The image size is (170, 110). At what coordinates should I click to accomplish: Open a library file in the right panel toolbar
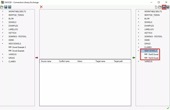click(160, 7)
